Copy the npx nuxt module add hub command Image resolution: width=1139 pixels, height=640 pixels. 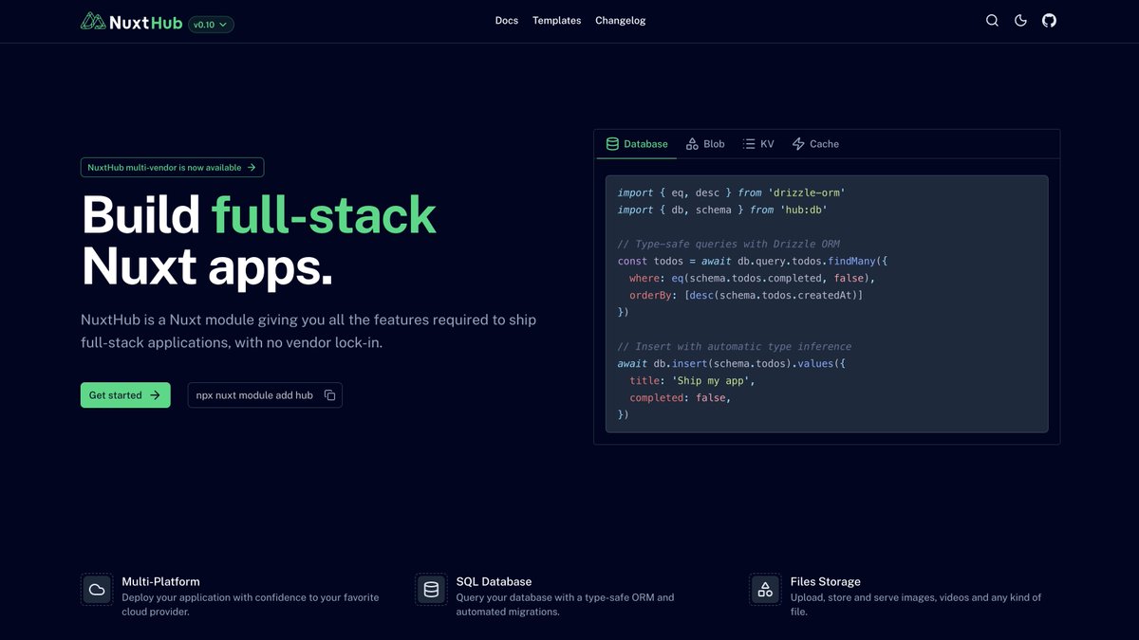(330, 395)
